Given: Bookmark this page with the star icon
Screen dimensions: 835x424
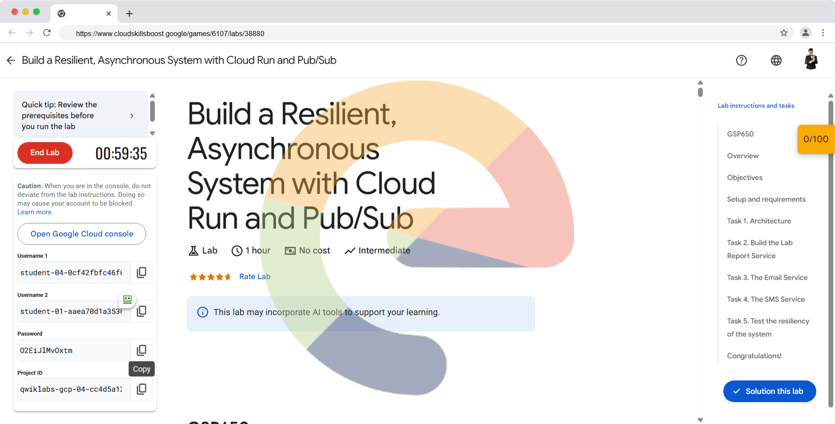Looking at the screenshot, I should click(x=784, y=33).
